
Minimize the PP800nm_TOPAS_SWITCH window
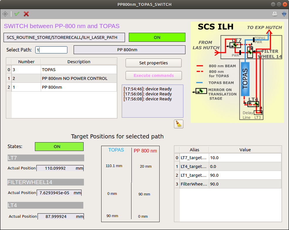tap(273, 4)
